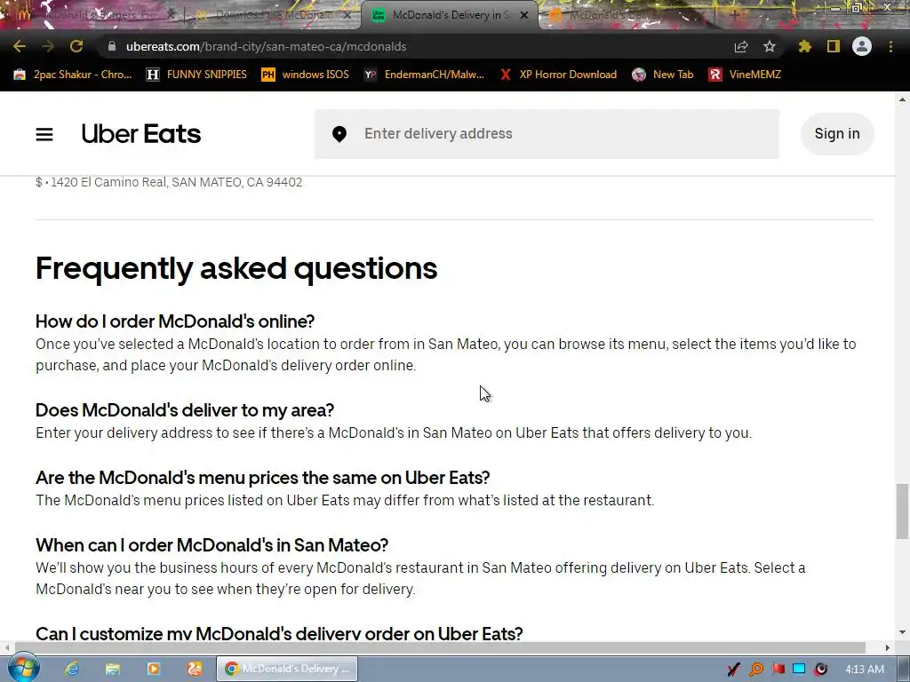
Task: Focus the Enter delivery address field
Action: click(x=547, y=134)
